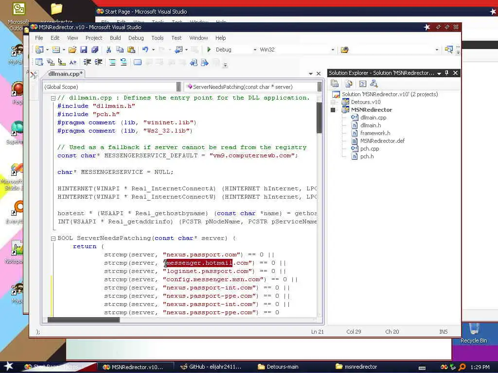Click the Undo arrow icon
Image resolution: width=498 pixels, height=373 pixels.
tap(145, 50)
